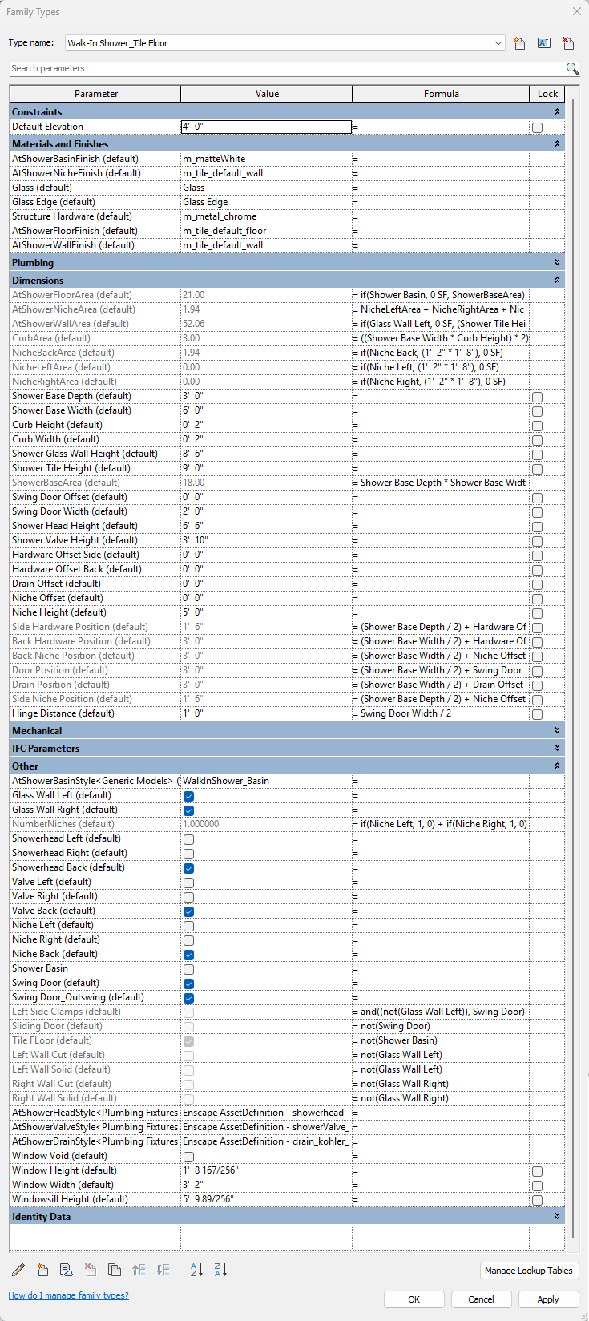The height and width of the screenshot is (1321, 589).
Task: Open Manage Lookup Tables
Action: (529, 1271)
